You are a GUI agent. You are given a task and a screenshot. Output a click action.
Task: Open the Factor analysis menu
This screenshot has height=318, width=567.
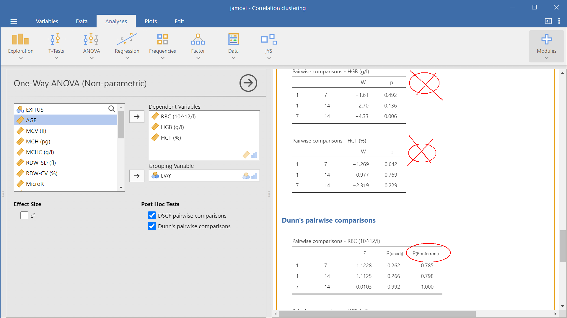pos(198,46)
